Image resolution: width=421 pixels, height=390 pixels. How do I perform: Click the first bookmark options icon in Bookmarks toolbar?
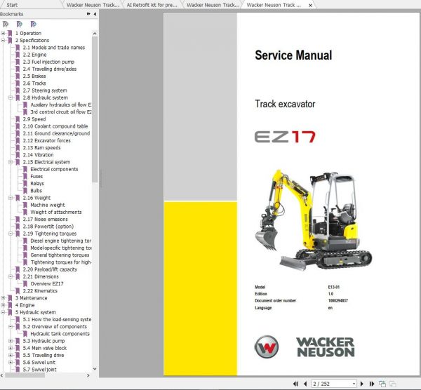[6, 25]
